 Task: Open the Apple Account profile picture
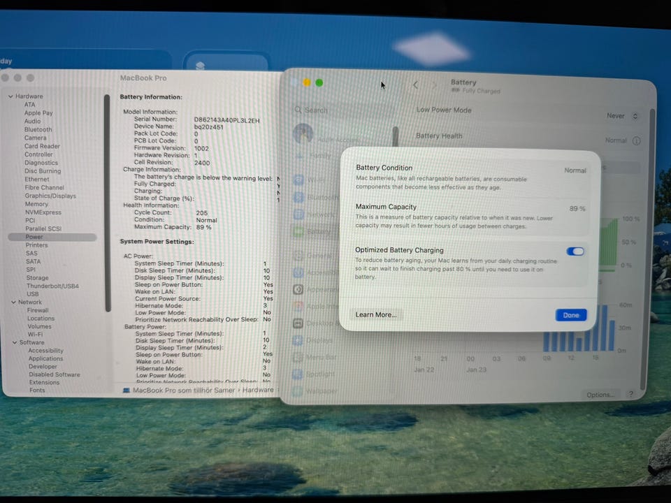click(x=303, y=133)
